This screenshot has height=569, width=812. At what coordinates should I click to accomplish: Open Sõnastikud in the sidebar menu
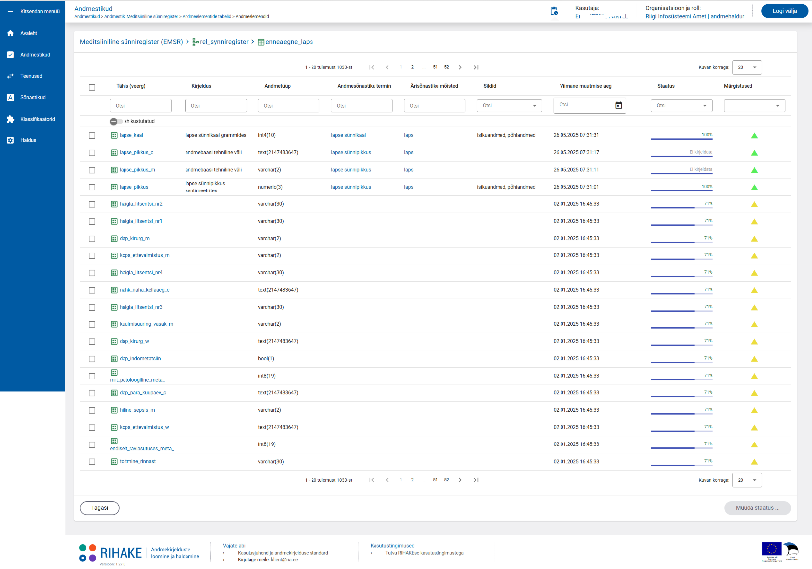point(33,98)
